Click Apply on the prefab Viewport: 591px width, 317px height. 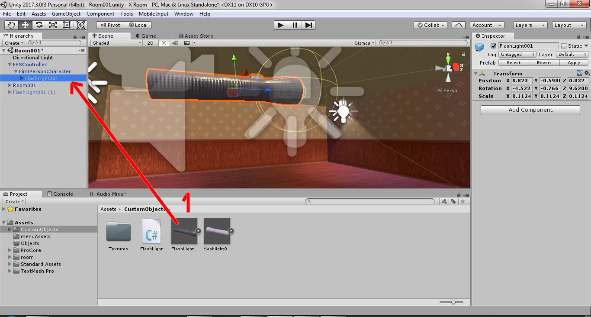(574, 62)
